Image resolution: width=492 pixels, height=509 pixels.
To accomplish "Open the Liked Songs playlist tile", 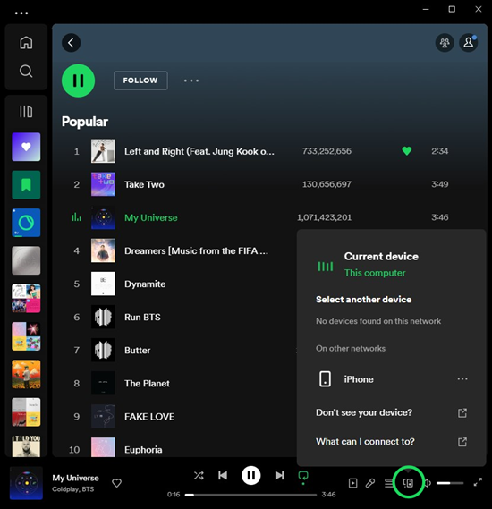I will 26,147.
